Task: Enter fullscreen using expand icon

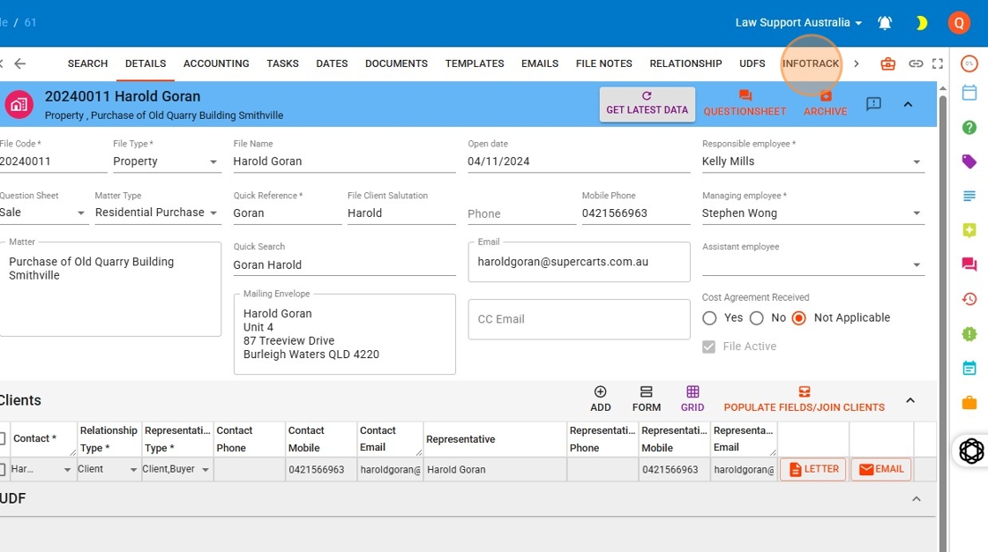Action: click(938, 63)
